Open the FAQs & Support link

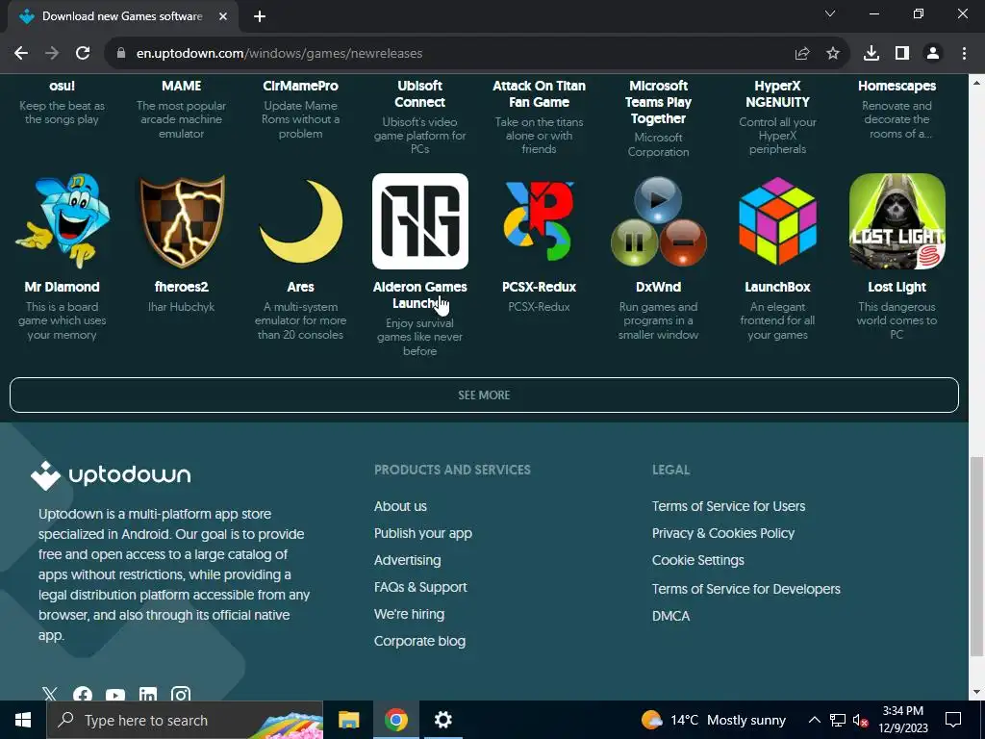[x=420, y=588]
